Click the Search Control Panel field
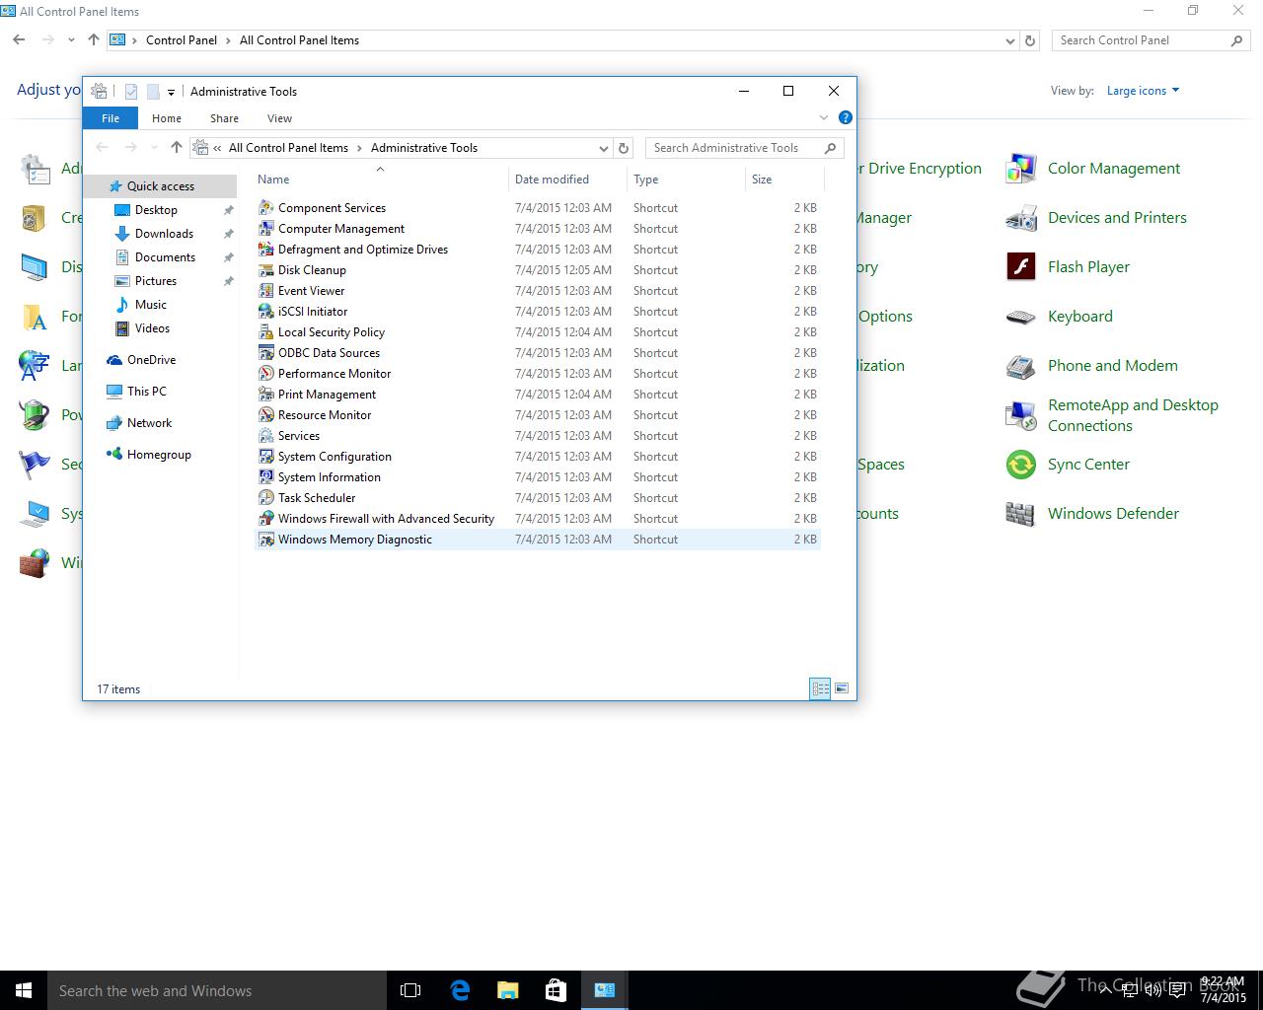This screenshot has width=1263, height=1010. pyautogui.click(x=1152, y=40)
